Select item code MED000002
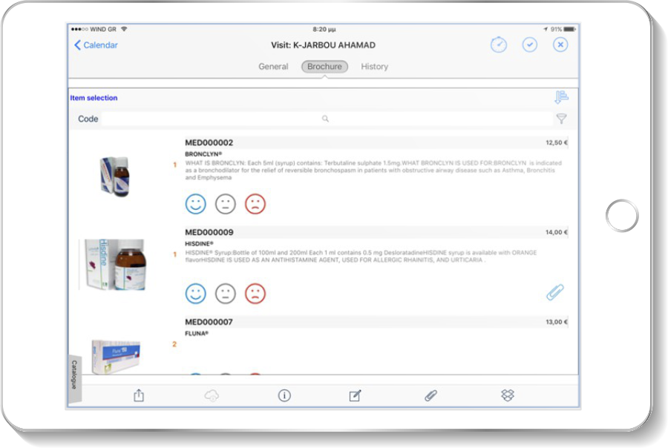This screenshot has width=668, height=448. coord(209,142)
